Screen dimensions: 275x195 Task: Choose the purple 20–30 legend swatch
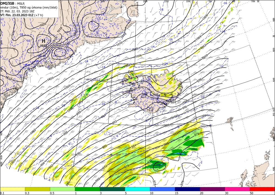point(212,189)
